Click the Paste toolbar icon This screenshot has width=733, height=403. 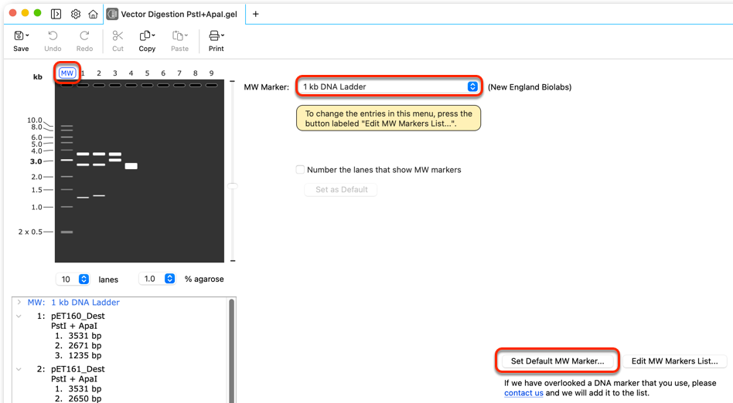pyautogui.click(x=178, y=36)
